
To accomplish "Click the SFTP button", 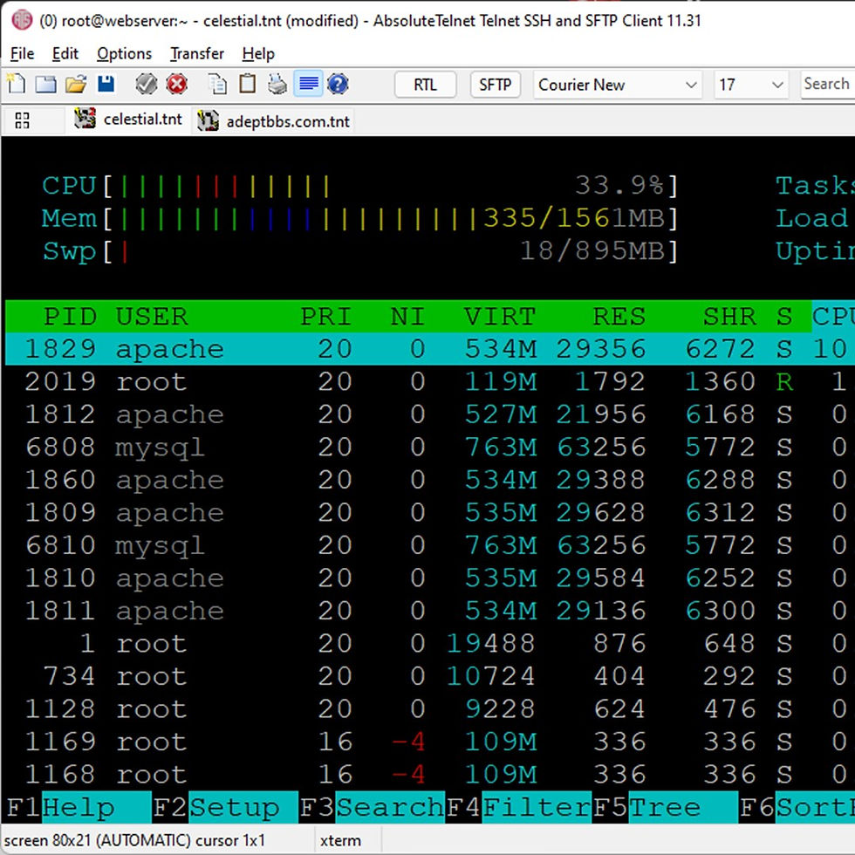I will pyautogui.click(x=496, y=85).
